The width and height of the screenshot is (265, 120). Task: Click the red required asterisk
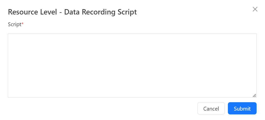coord(22,24)
